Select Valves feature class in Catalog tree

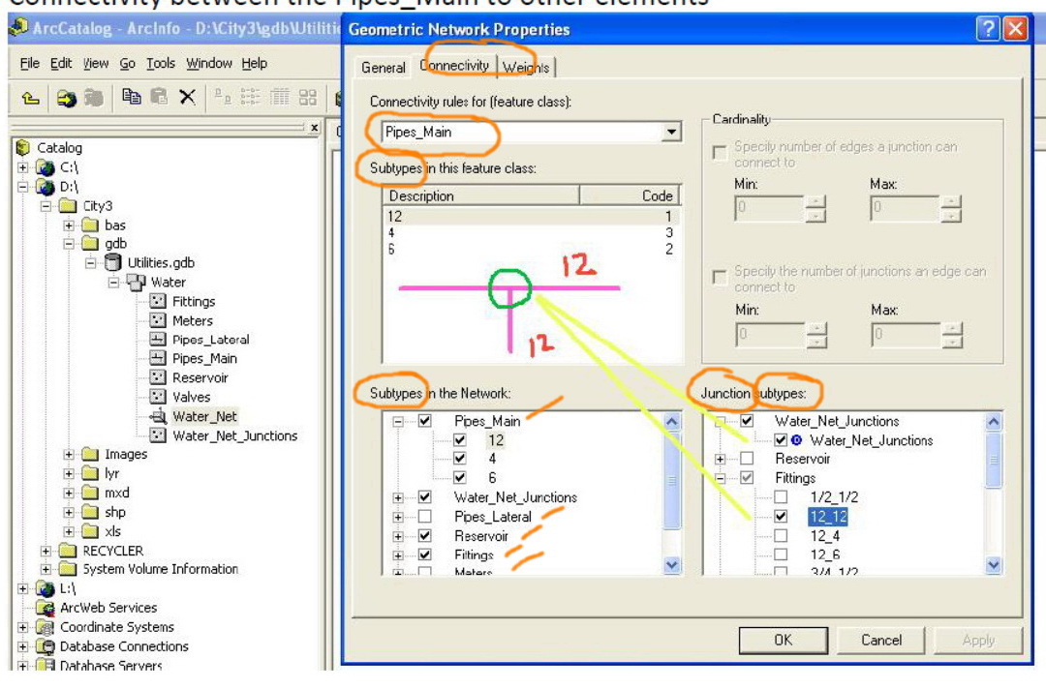(191, 397)
